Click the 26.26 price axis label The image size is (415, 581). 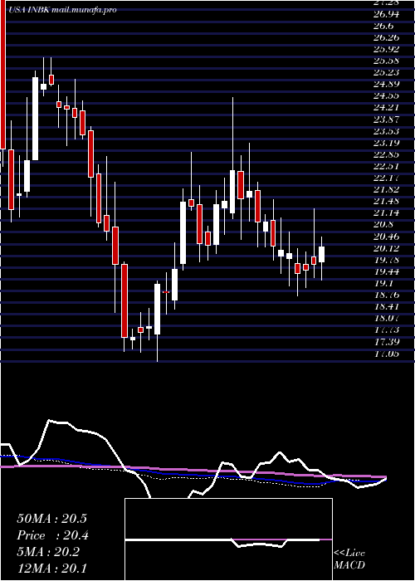[x=386, y=38]
